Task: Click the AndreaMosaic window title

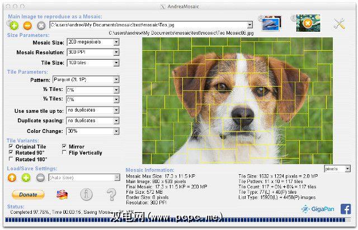Action: tap(183, 7)
